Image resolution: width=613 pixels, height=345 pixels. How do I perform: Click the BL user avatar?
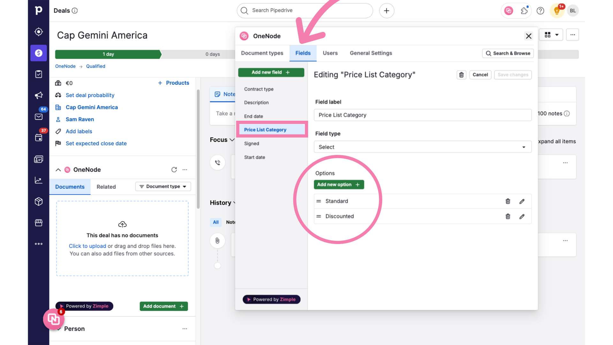(573, 11)
